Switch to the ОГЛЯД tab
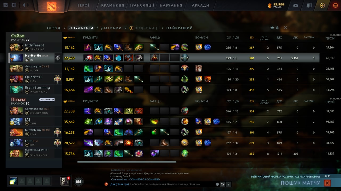This screenshot has width=341, height=191. (x=54, y=28)
